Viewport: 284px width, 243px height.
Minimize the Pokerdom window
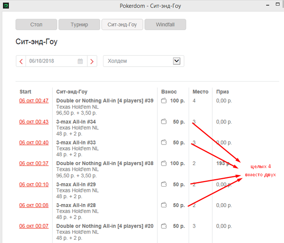[268, 5]
